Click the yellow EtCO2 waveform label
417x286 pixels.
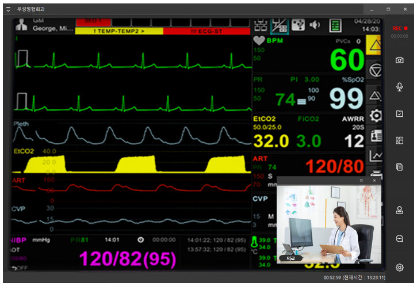(24, 151)
